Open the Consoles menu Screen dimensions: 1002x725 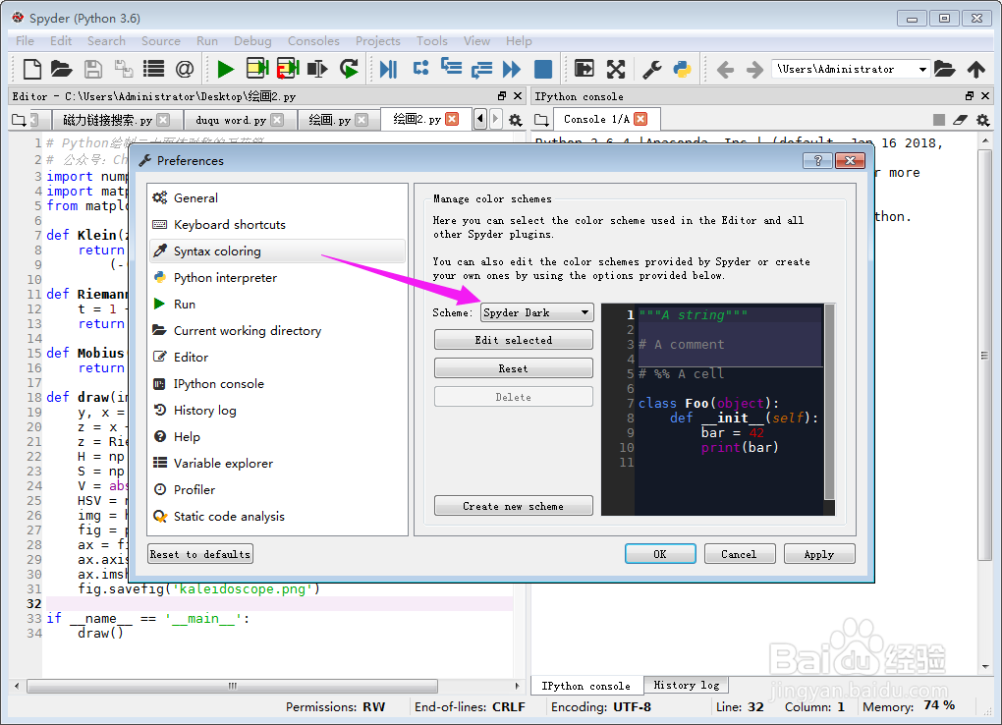click(x=313, y=41)
